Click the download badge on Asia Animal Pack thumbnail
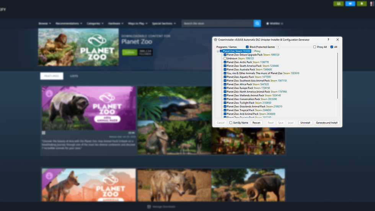Screen dimensions: 375x211 coord(49,93)
